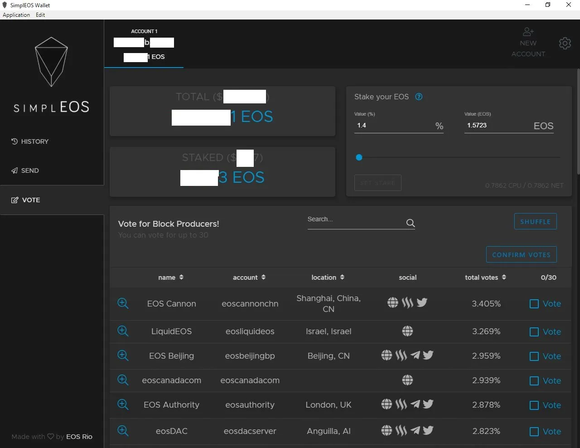
Task: Open EOS Beijing website globe icon
Action: click(x=387, y=355)
